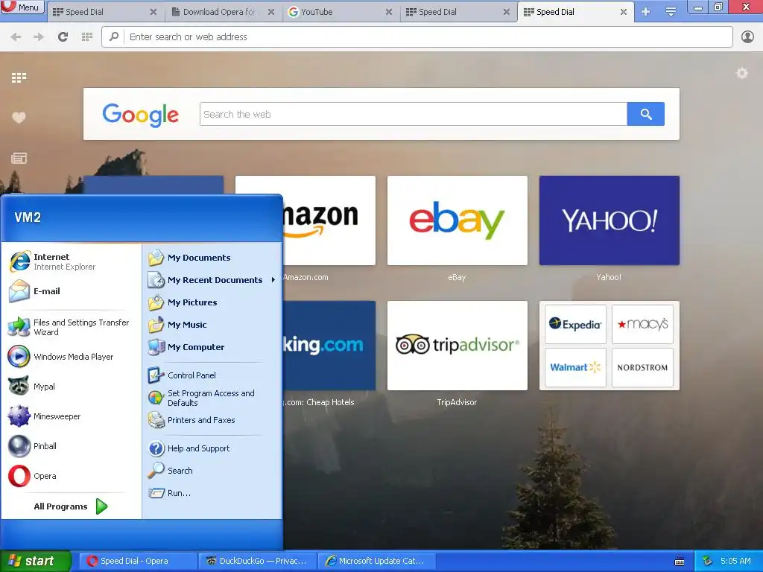Open Search from Start menu

point(212,471)
